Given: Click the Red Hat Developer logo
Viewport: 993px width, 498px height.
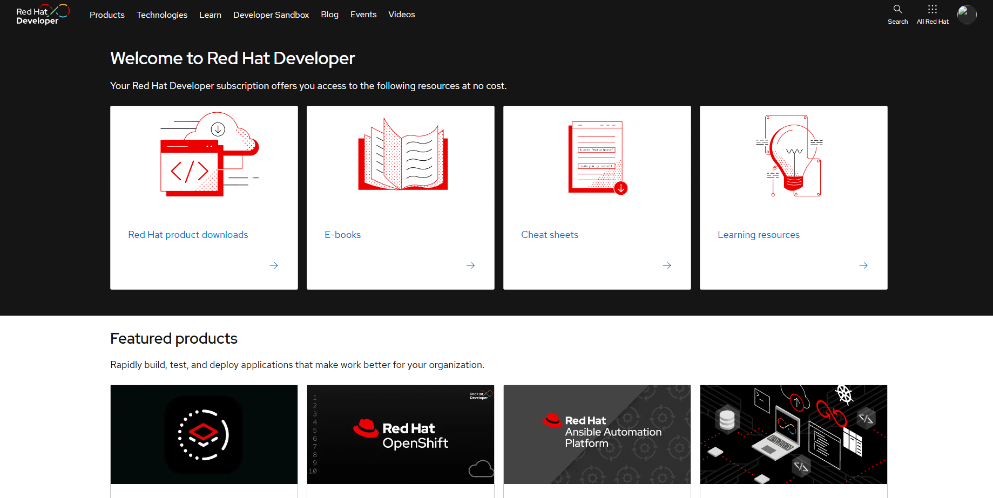Looking at the screenshot, I should (43, 15).
